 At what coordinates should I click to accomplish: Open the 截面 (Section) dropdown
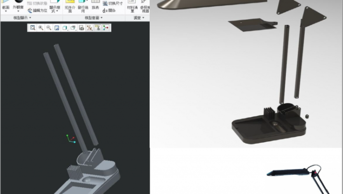[x=6, y=8]
